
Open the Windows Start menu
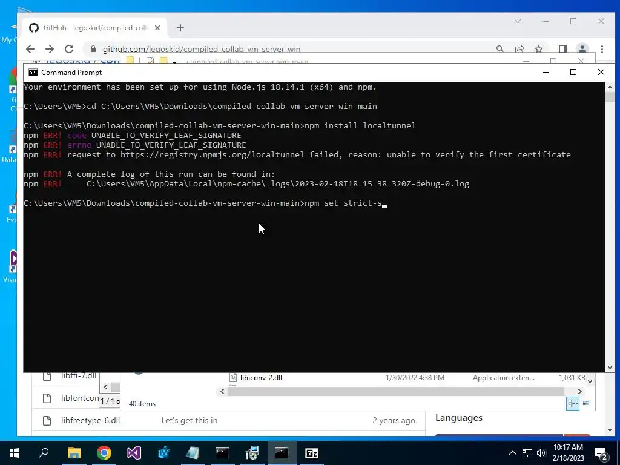point(15,453)
